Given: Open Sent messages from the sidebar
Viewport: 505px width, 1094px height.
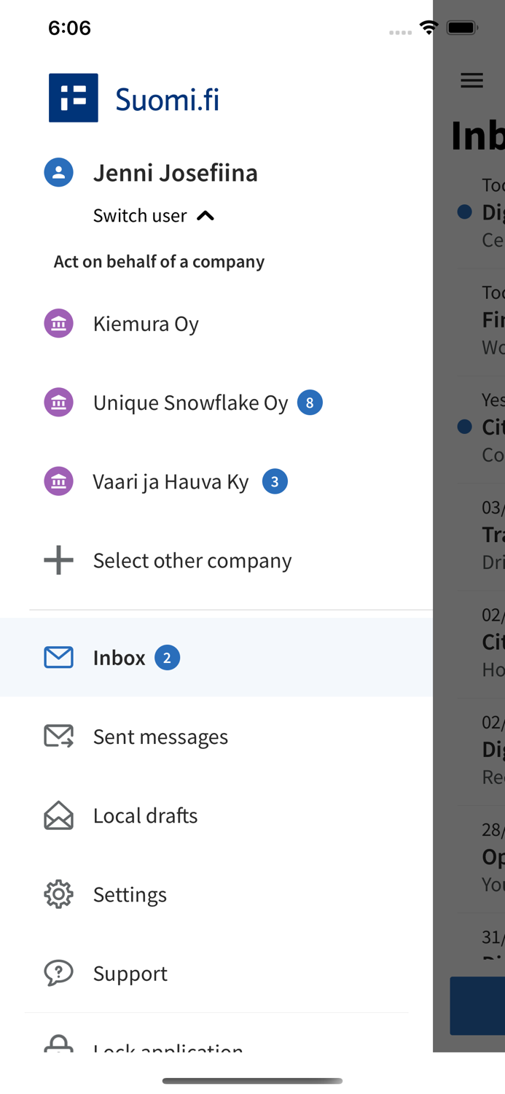Looking at the screenshot, I should pyautogui.click(x=161, y=737).
